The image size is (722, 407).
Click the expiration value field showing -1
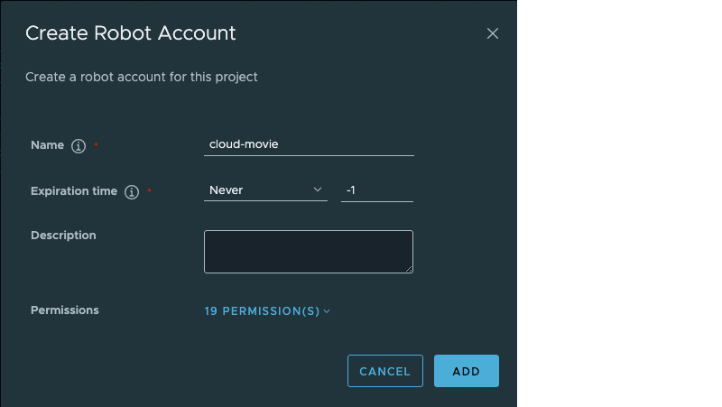377,190
